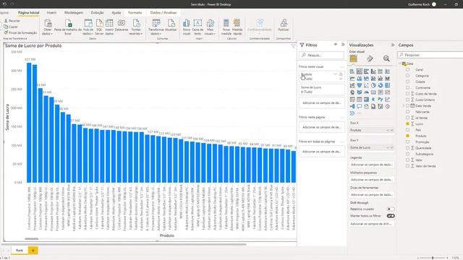
Task: Choose the clustered bar chart visual
Action: pyautogui.click(x=367, y=71)
